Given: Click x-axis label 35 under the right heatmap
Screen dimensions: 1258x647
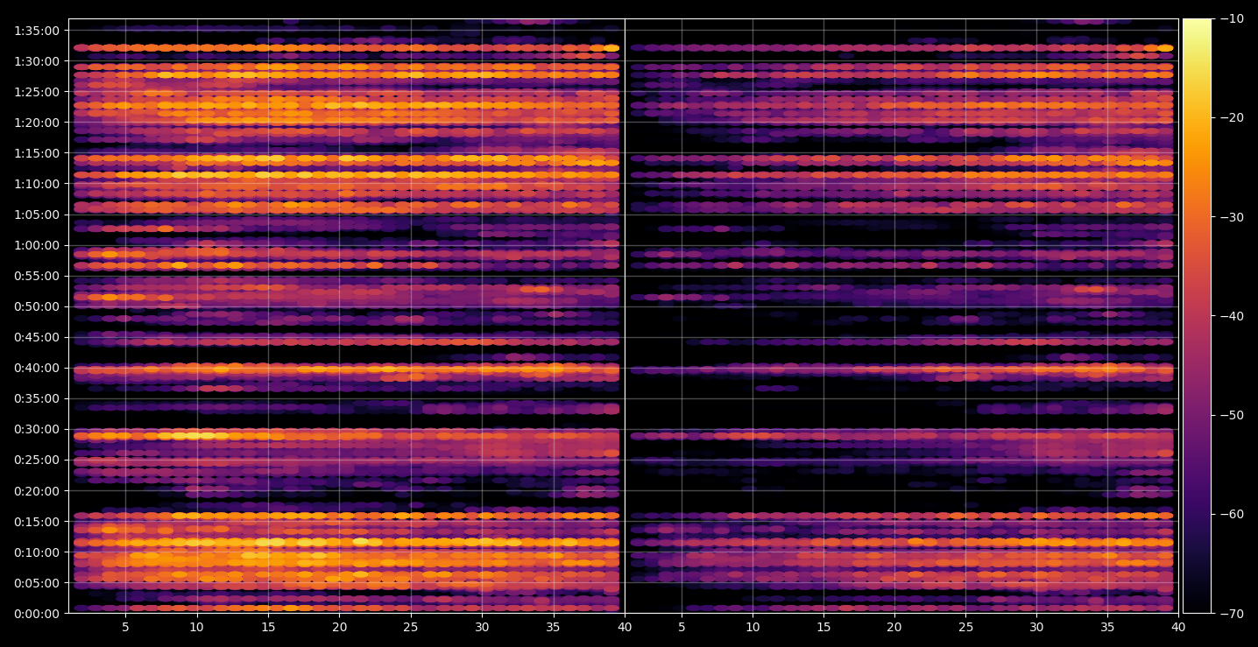Looking at the screenshot, I should coord(1108,627).
